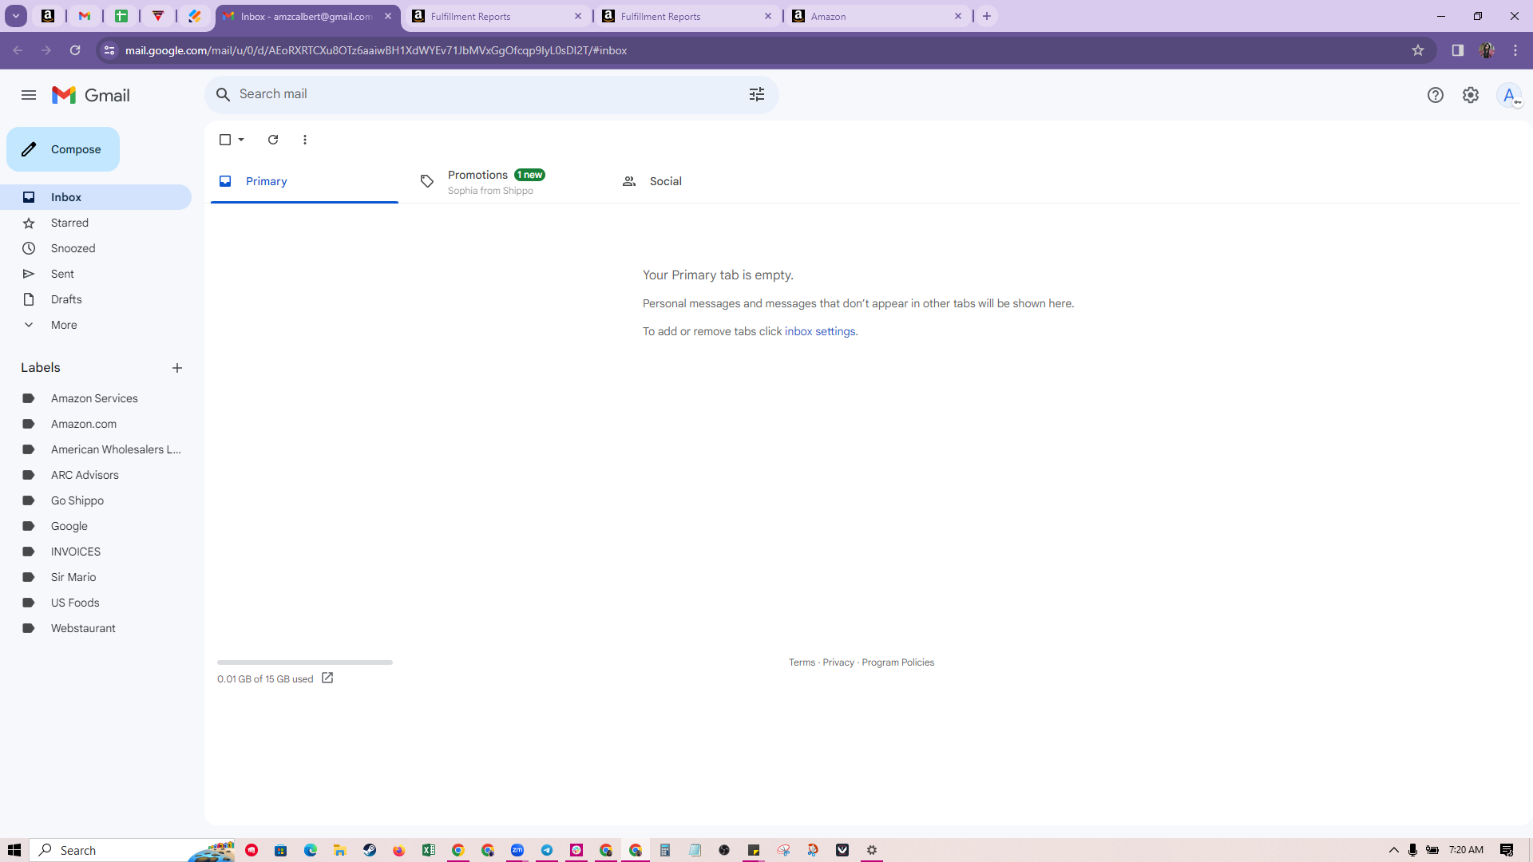
Task: Open Chrome three-dot menu
Action: (x=1515, y=50)
